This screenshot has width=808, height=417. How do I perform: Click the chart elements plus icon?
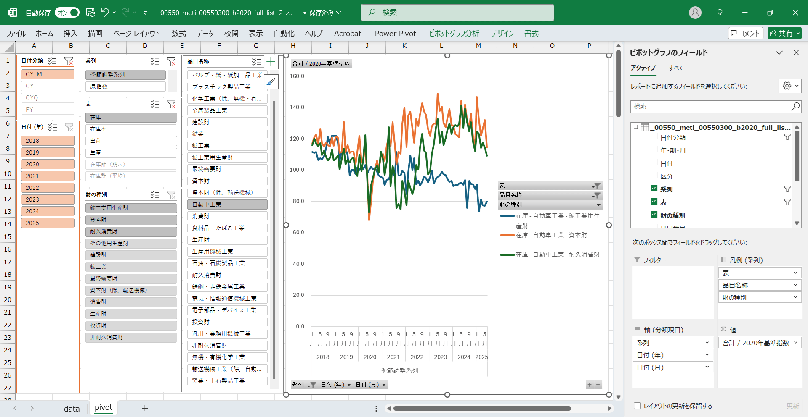pos(271,62)
